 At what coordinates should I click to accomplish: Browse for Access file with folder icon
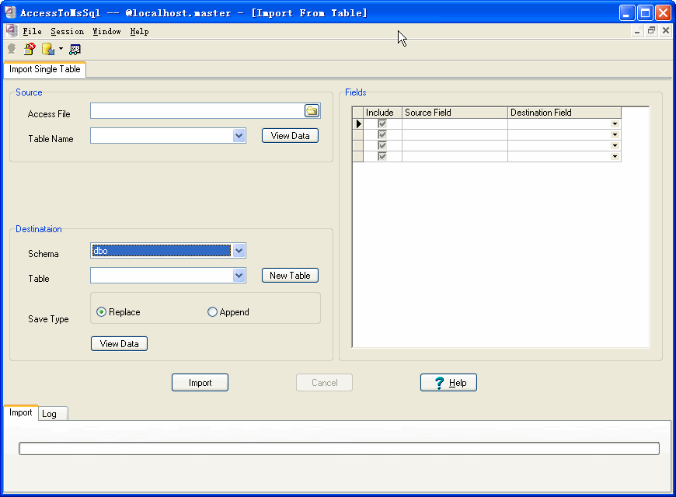coord(312,111)
